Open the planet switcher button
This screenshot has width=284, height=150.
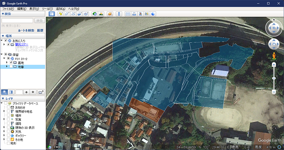point(110,14)
